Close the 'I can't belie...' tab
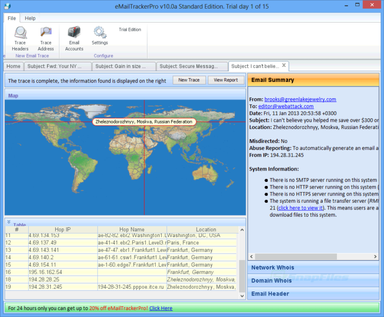384x317 pixels. click(284, 66)
